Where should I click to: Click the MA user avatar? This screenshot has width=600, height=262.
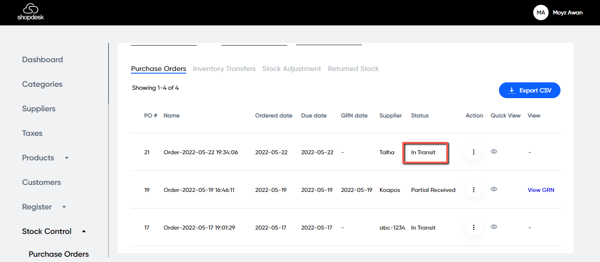(x=541, y=13)
